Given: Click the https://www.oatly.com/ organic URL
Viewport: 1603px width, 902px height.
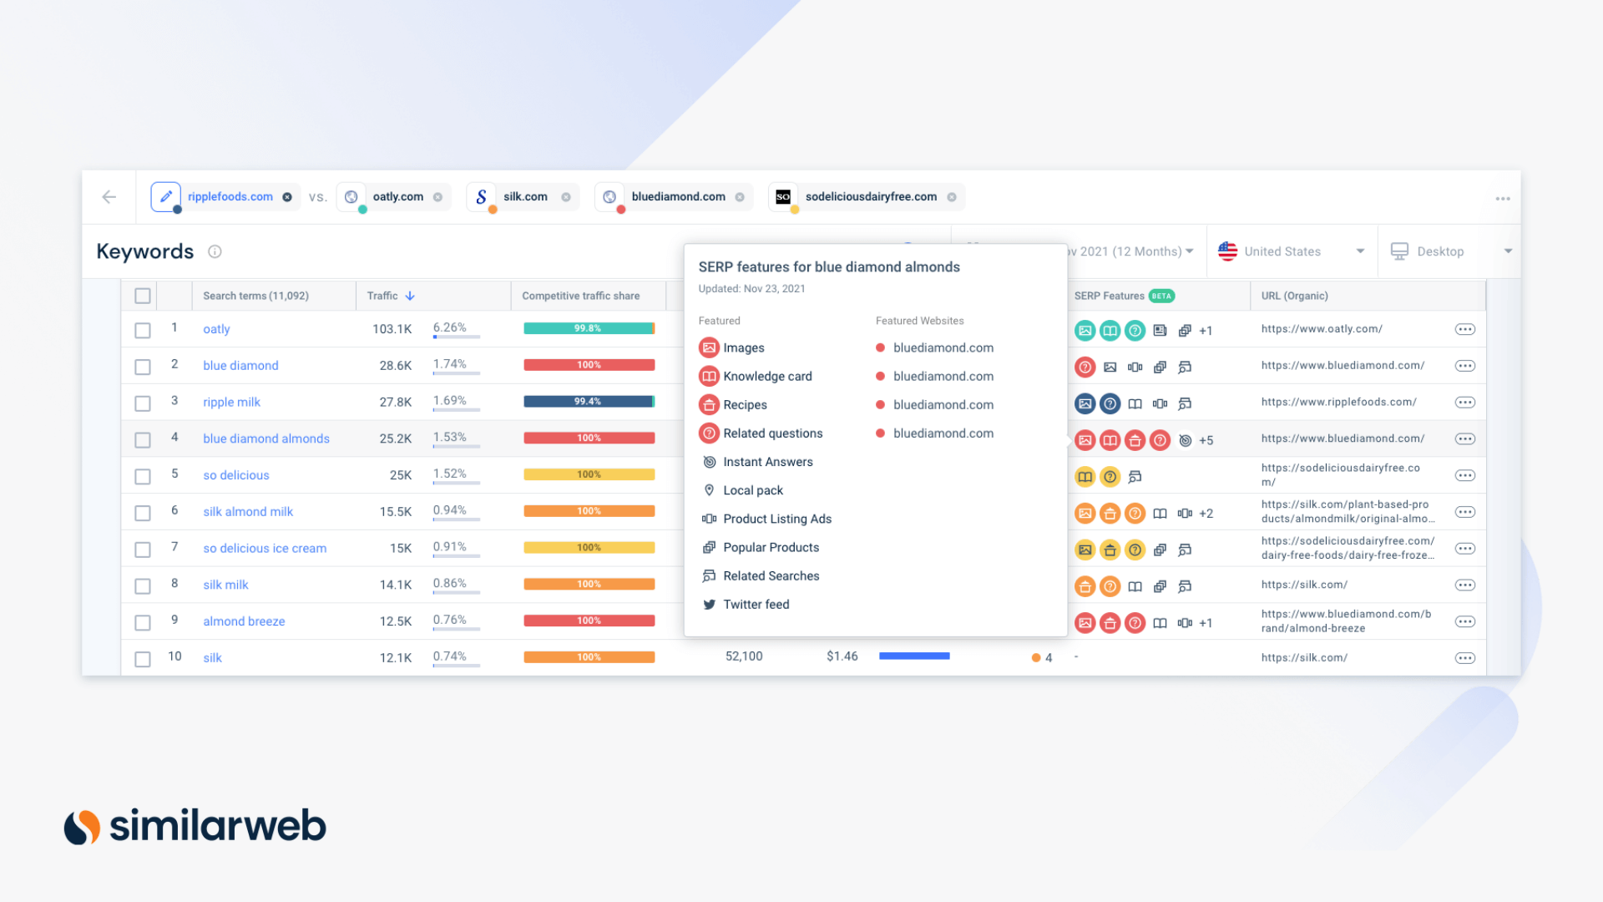Looking at the screenshot, I should pos(1322,328).
